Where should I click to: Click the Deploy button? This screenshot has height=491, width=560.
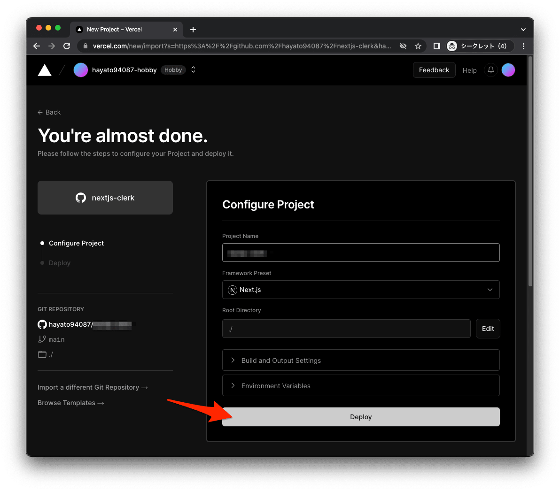coord(361,417)
